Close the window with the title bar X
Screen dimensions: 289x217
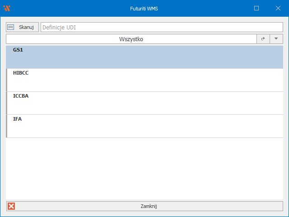click(278, 8)
